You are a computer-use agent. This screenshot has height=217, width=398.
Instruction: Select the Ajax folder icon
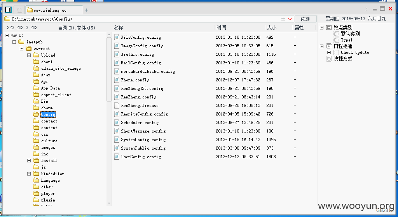tap(36, 75)
